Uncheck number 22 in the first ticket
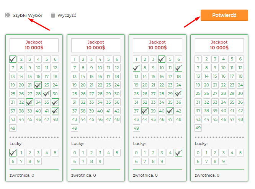Viewport: 255px width, 189px height. [x=38, y=85]
